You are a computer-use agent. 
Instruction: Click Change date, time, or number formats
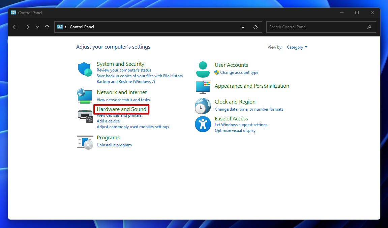[x=249, y=109]
